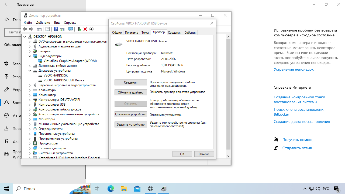Click the Отключить устройство button
This screenshot has height=194, width=345.
(x=131, y=114)
